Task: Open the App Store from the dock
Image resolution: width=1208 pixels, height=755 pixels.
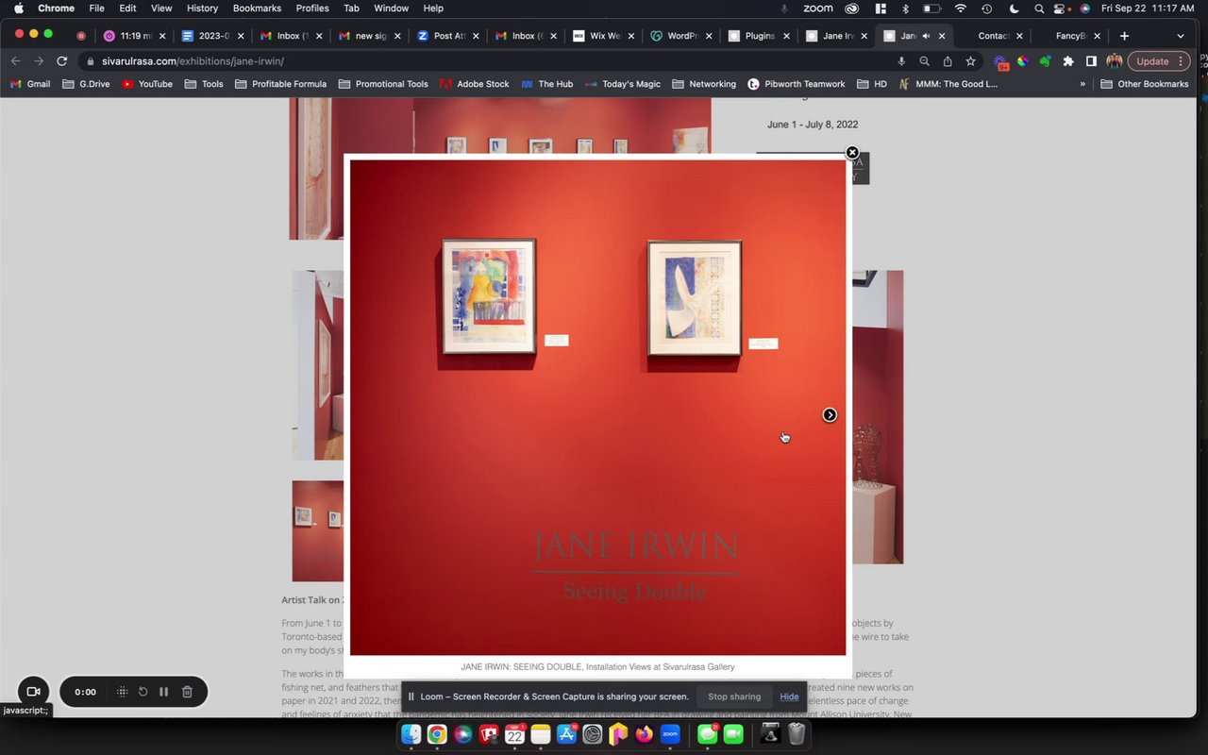Action: click(567, 733)
